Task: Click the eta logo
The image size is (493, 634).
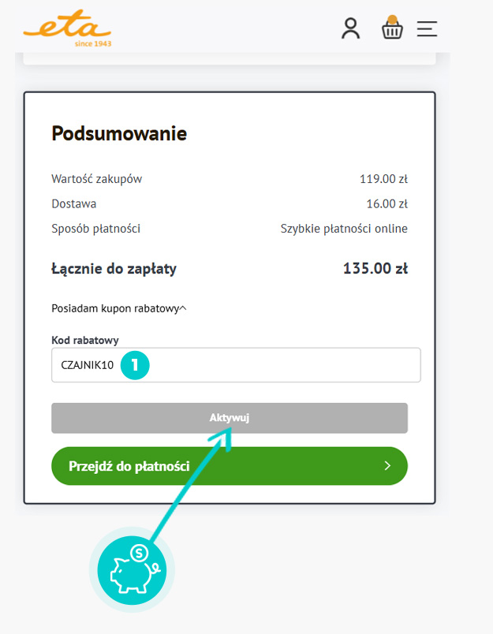Action: click(68, 29)
